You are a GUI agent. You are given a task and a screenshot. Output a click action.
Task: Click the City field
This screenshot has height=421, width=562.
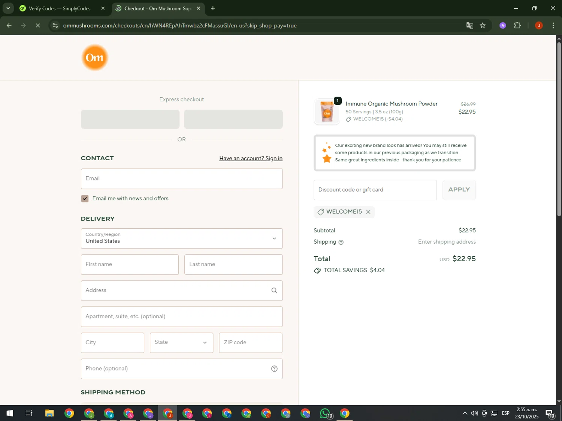[112, 342]
